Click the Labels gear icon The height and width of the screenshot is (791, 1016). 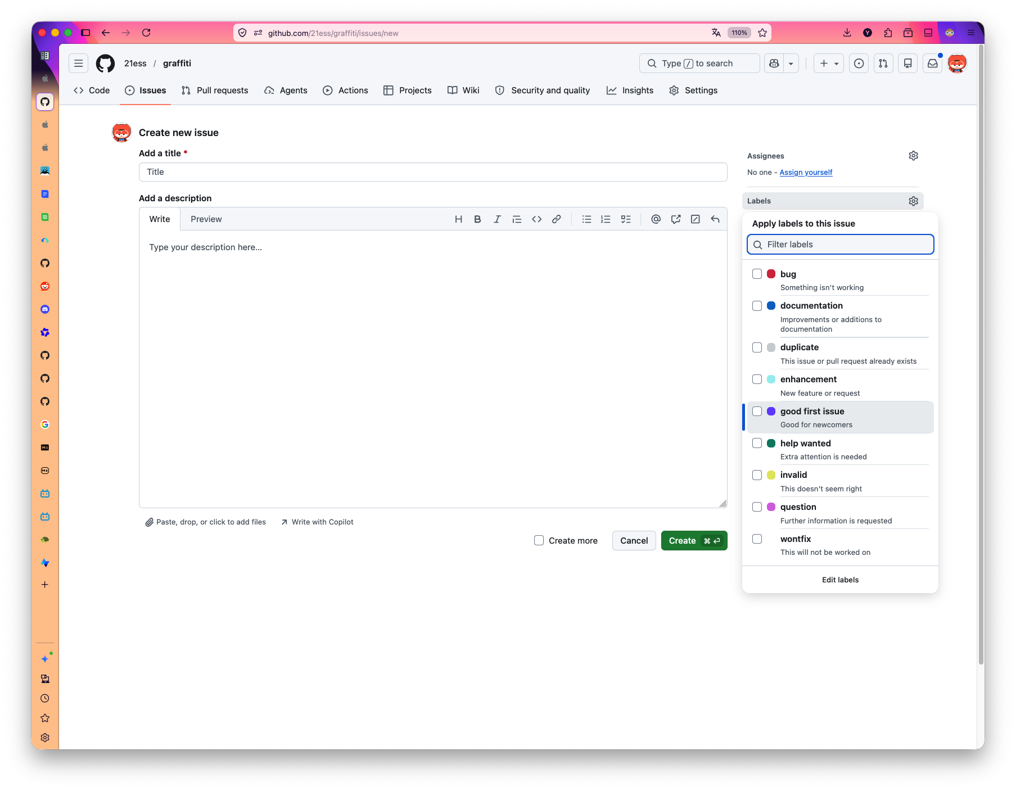(914, 201)
